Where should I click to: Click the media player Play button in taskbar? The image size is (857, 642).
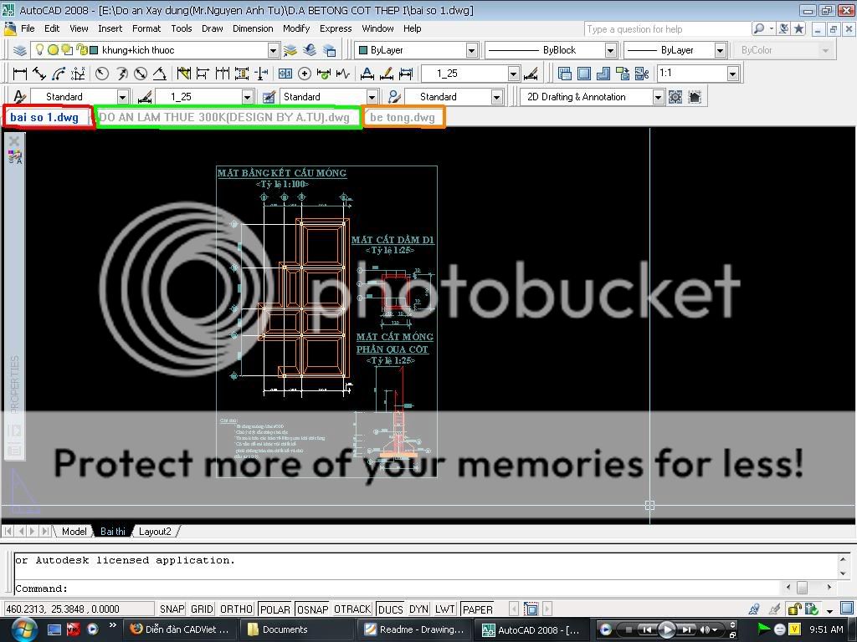point(667,630)
